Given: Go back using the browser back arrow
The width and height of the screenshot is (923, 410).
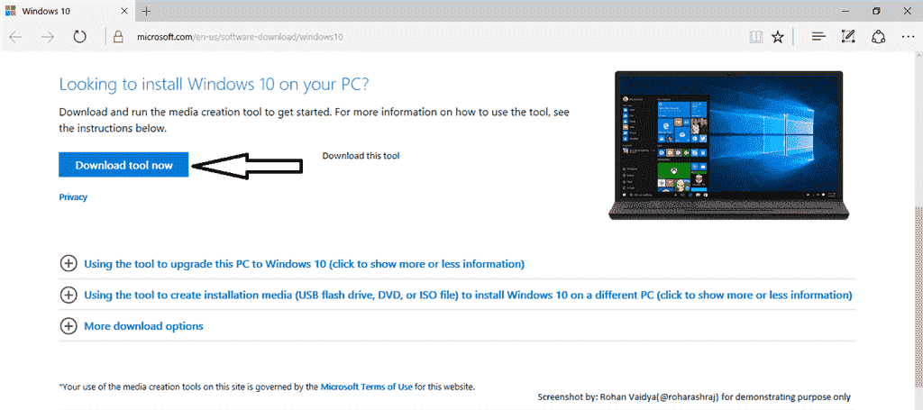Looking at the screenshot, I should [x=15, y=37].
